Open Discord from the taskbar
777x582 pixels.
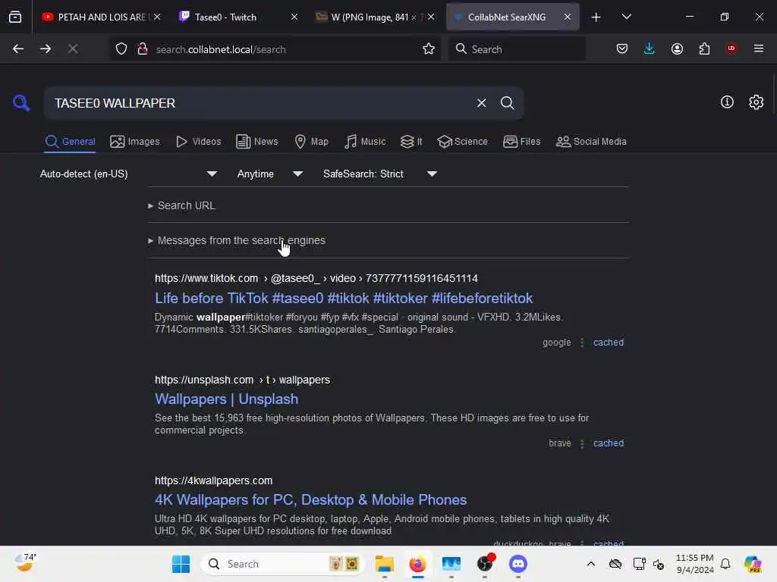(517, 564)
